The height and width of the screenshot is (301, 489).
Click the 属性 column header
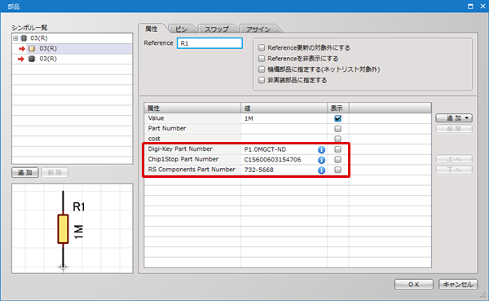coord(192,108)
